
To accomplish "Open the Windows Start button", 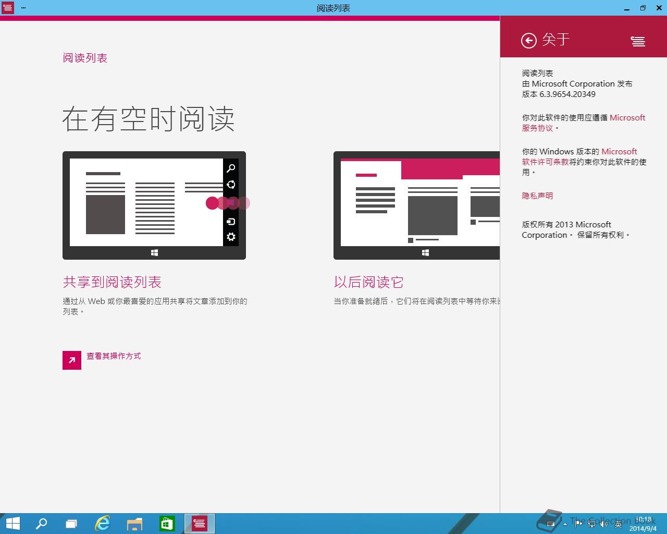I will pos(13,523).
